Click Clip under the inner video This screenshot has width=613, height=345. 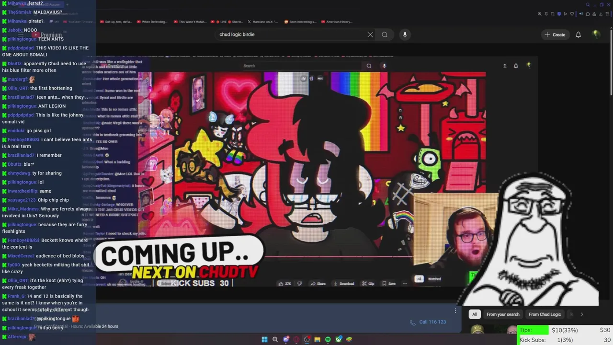click(368, 284)
